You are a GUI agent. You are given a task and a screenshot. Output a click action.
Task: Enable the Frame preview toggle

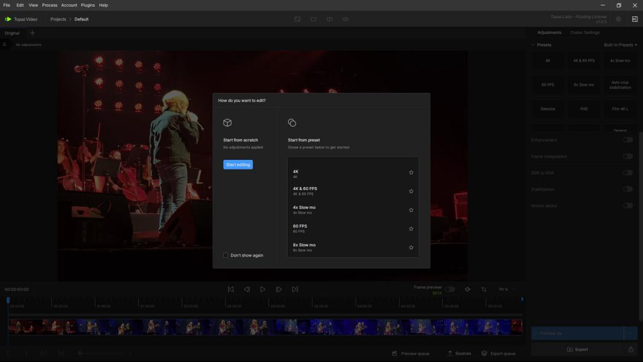click(x=450, y=289)
